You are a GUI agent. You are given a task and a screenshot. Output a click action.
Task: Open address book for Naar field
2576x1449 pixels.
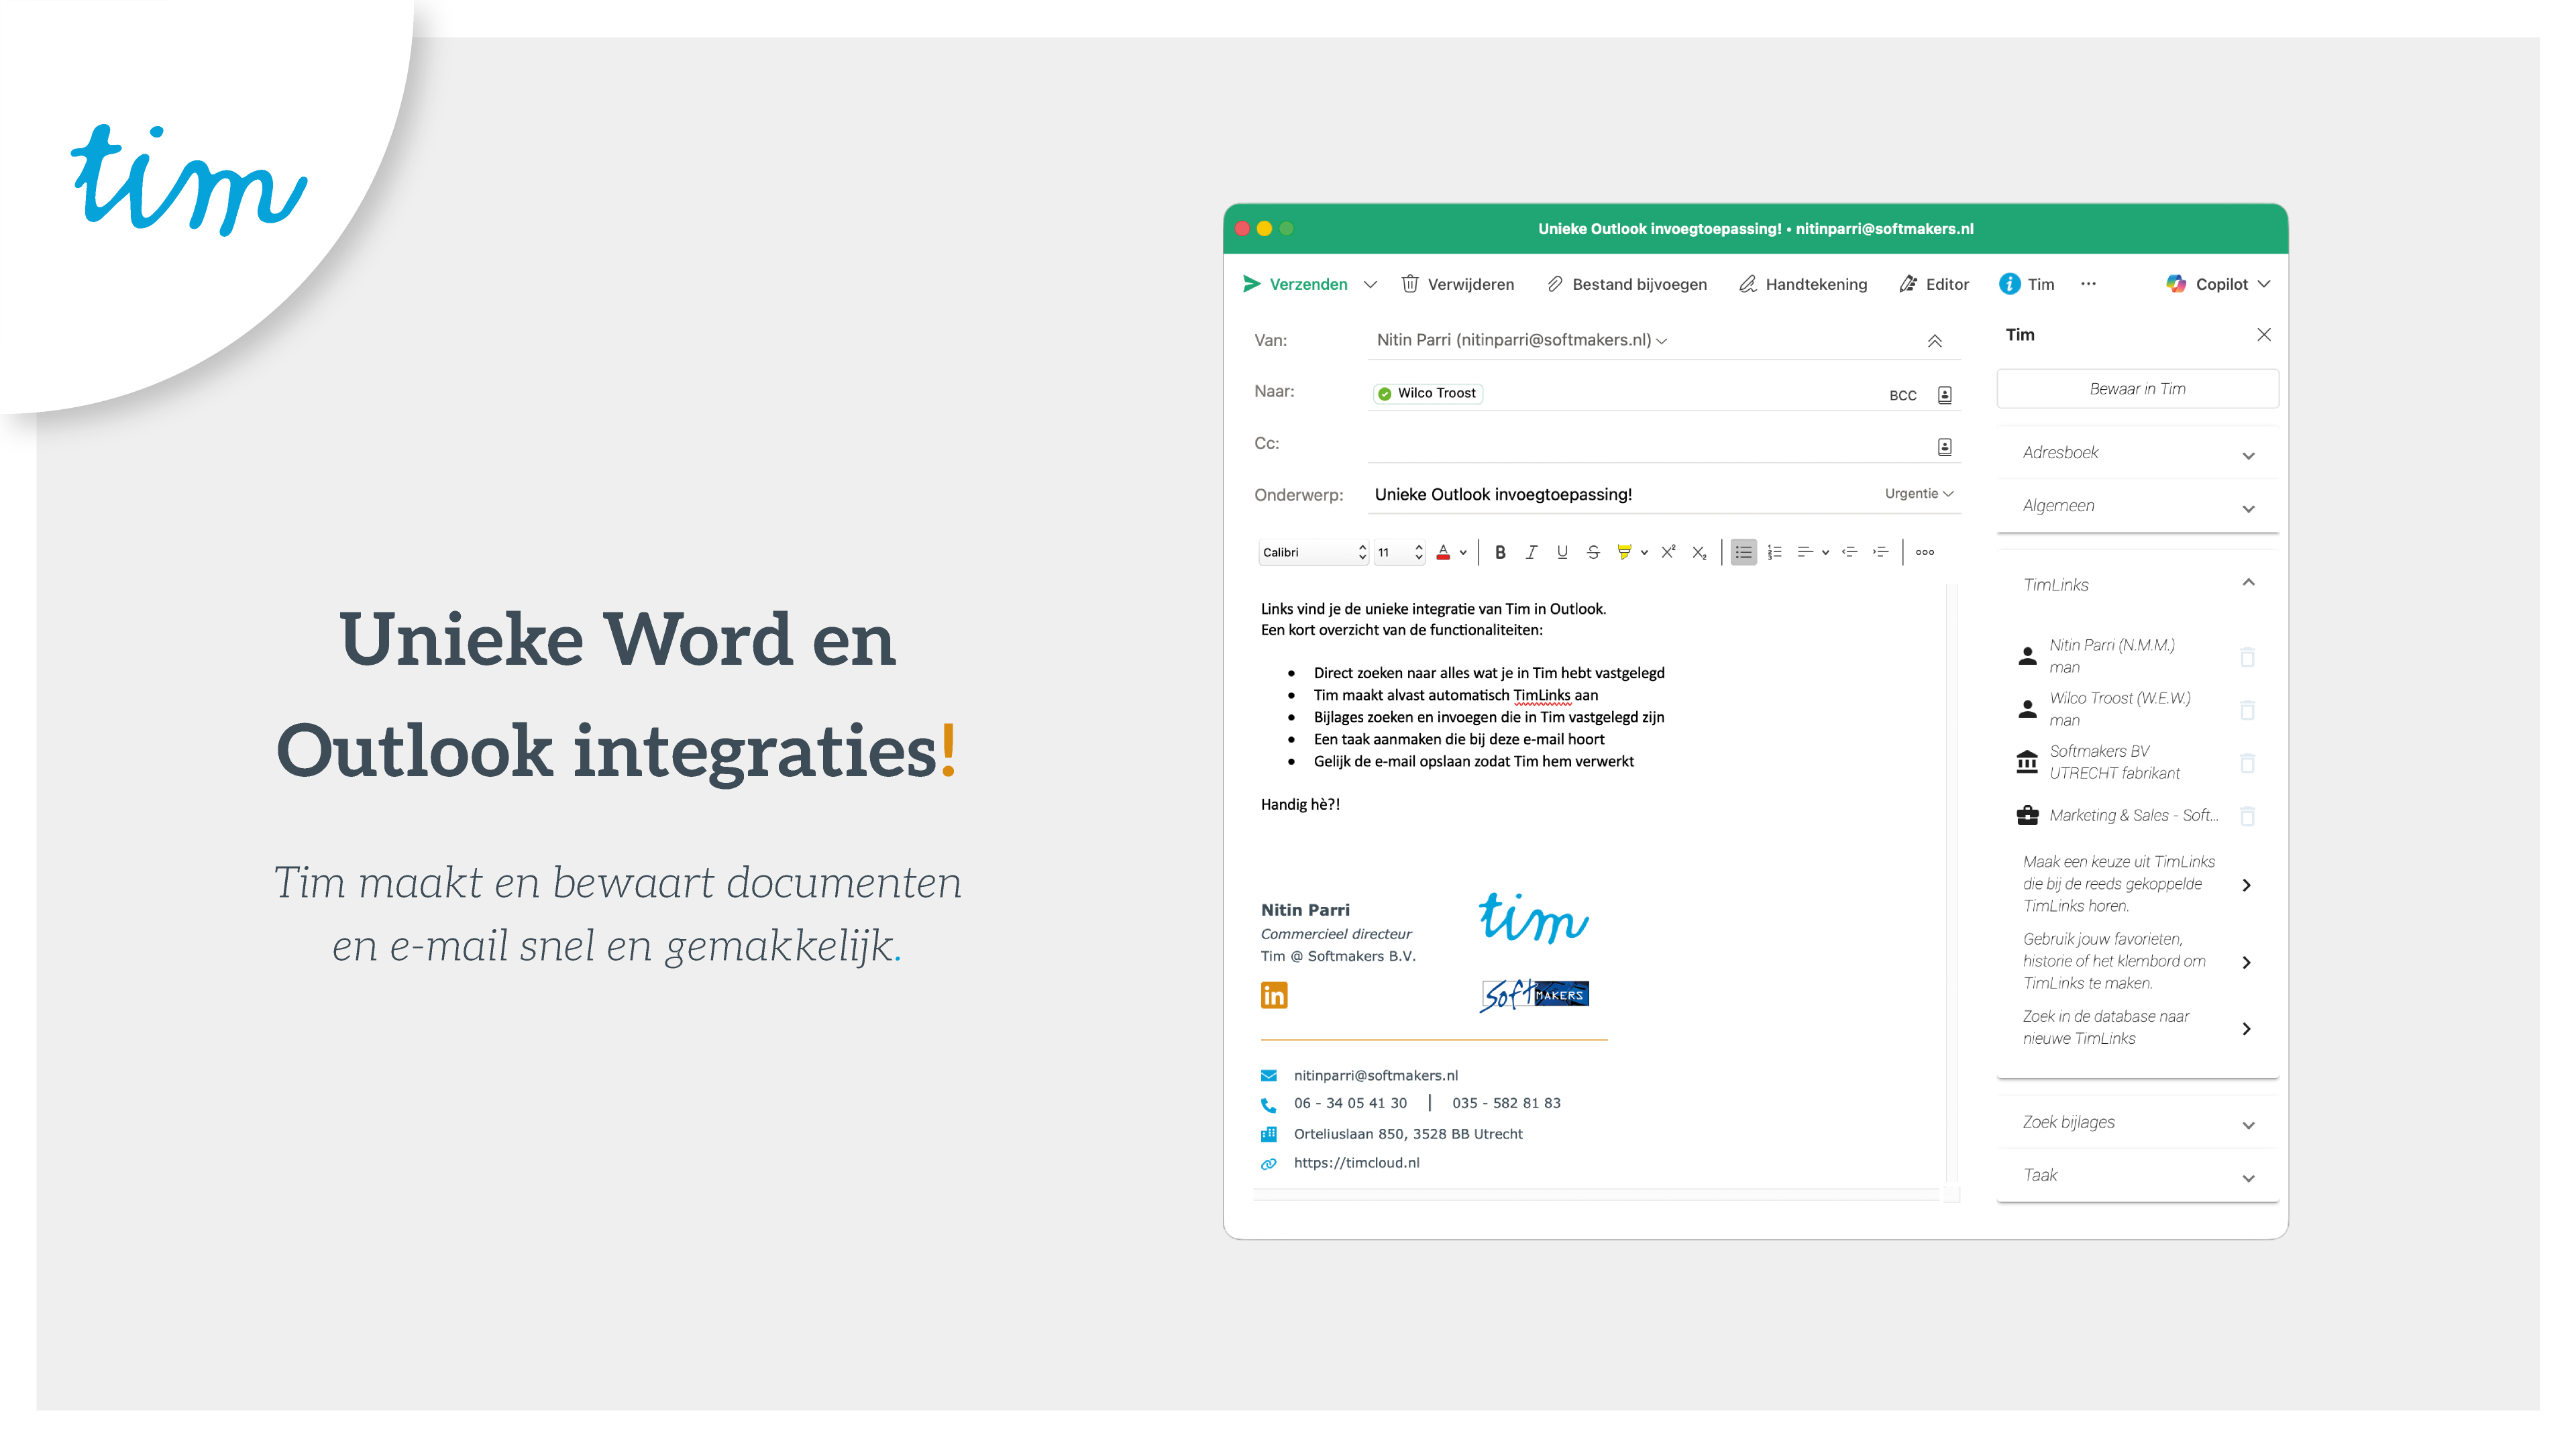click(1944, 395)
